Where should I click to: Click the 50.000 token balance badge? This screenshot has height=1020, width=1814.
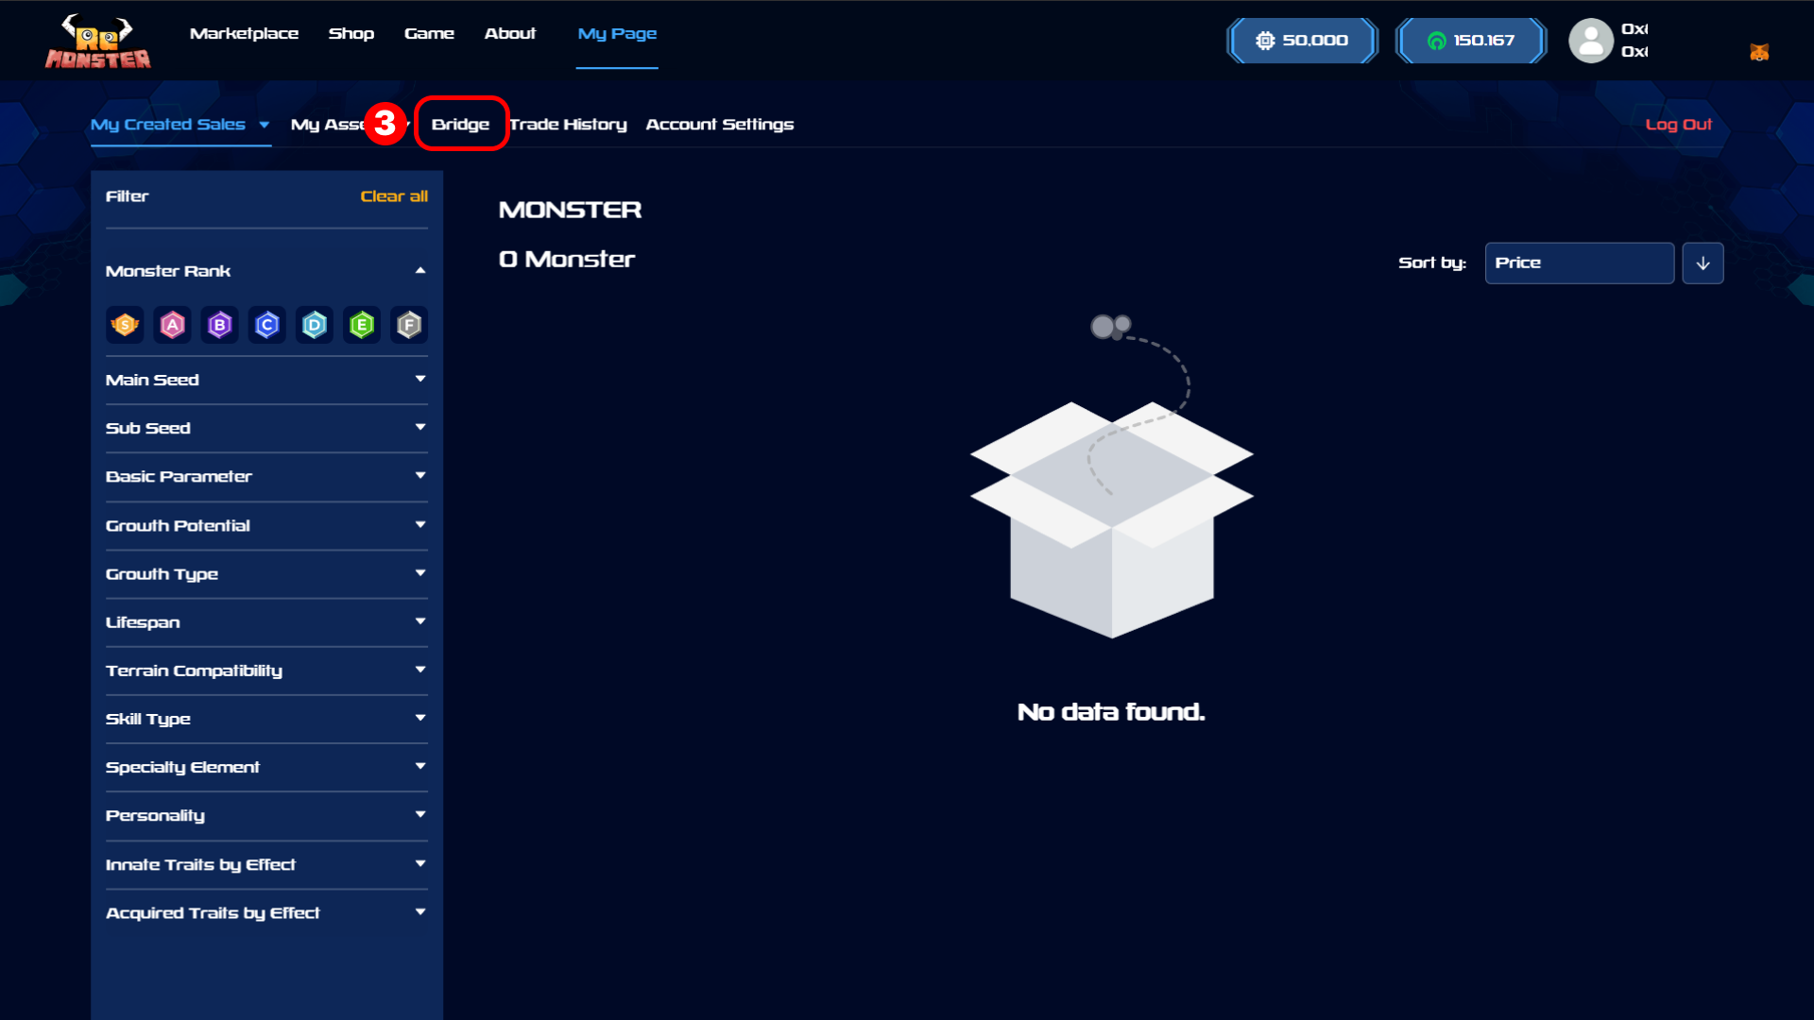pyautogui.click(x=1302, y=41)
